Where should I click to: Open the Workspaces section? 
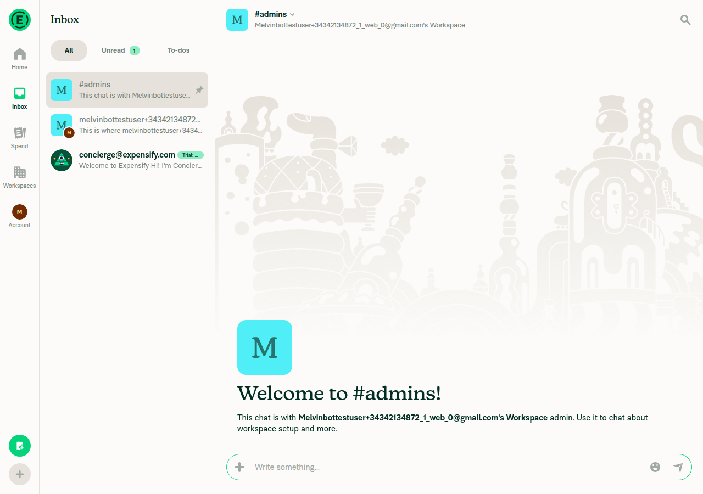pyautogui.click(x=19, y=177)
